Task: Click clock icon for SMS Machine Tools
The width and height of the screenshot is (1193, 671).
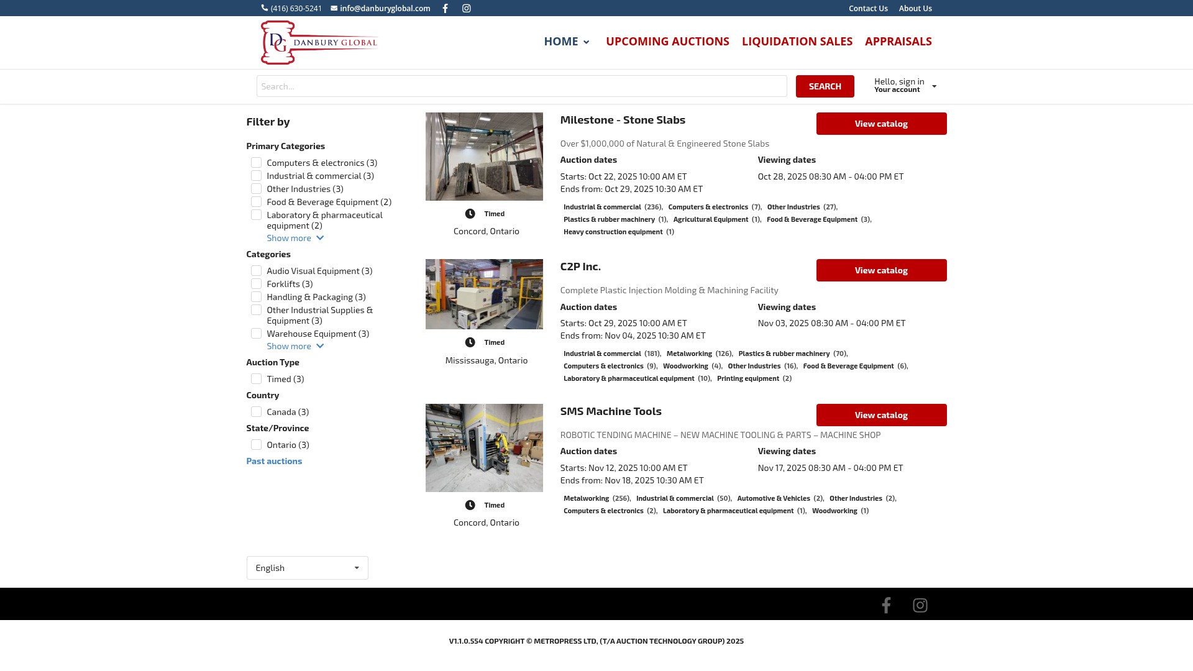Action: tap(470, 505)
